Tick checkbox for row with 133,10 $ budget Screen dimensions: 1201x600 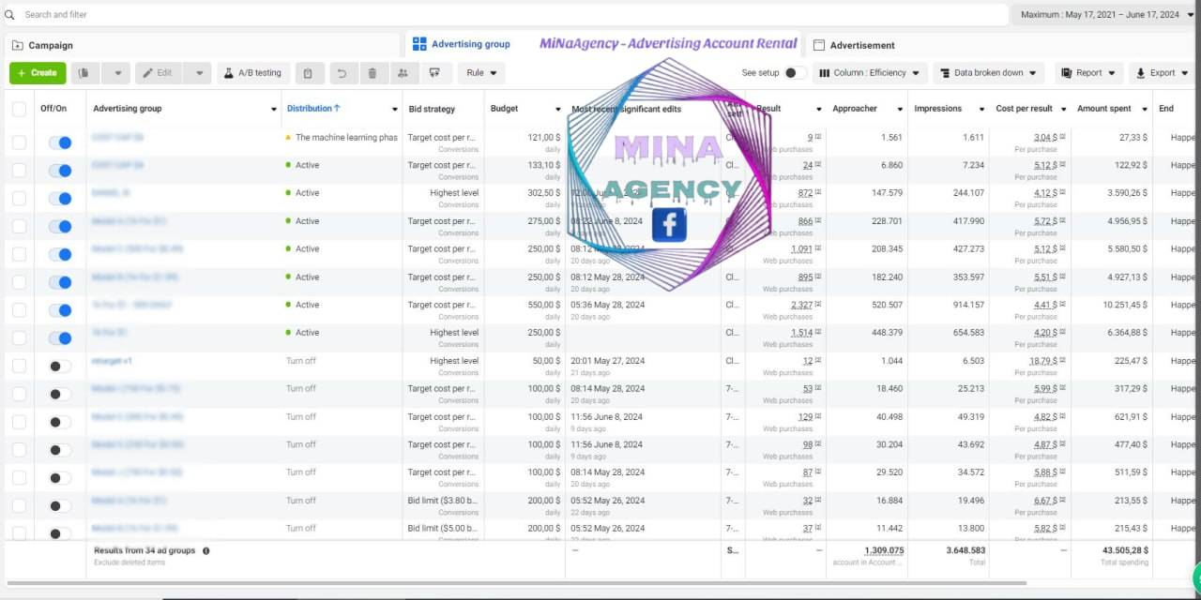click(x=19, y=171)
